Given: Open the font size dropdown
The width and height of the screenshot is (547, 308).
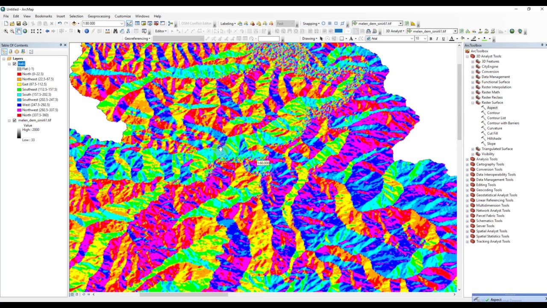Looking at the screenshot, I should (x=425, y=38).
